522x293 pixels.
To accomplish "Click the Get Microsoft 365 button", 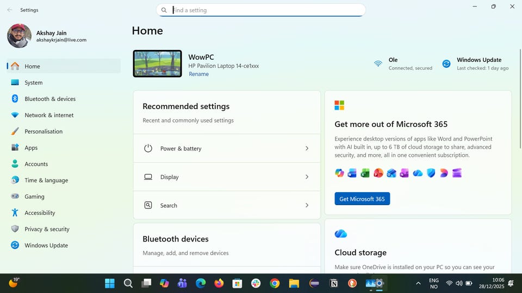I will (x=362, y=199).
